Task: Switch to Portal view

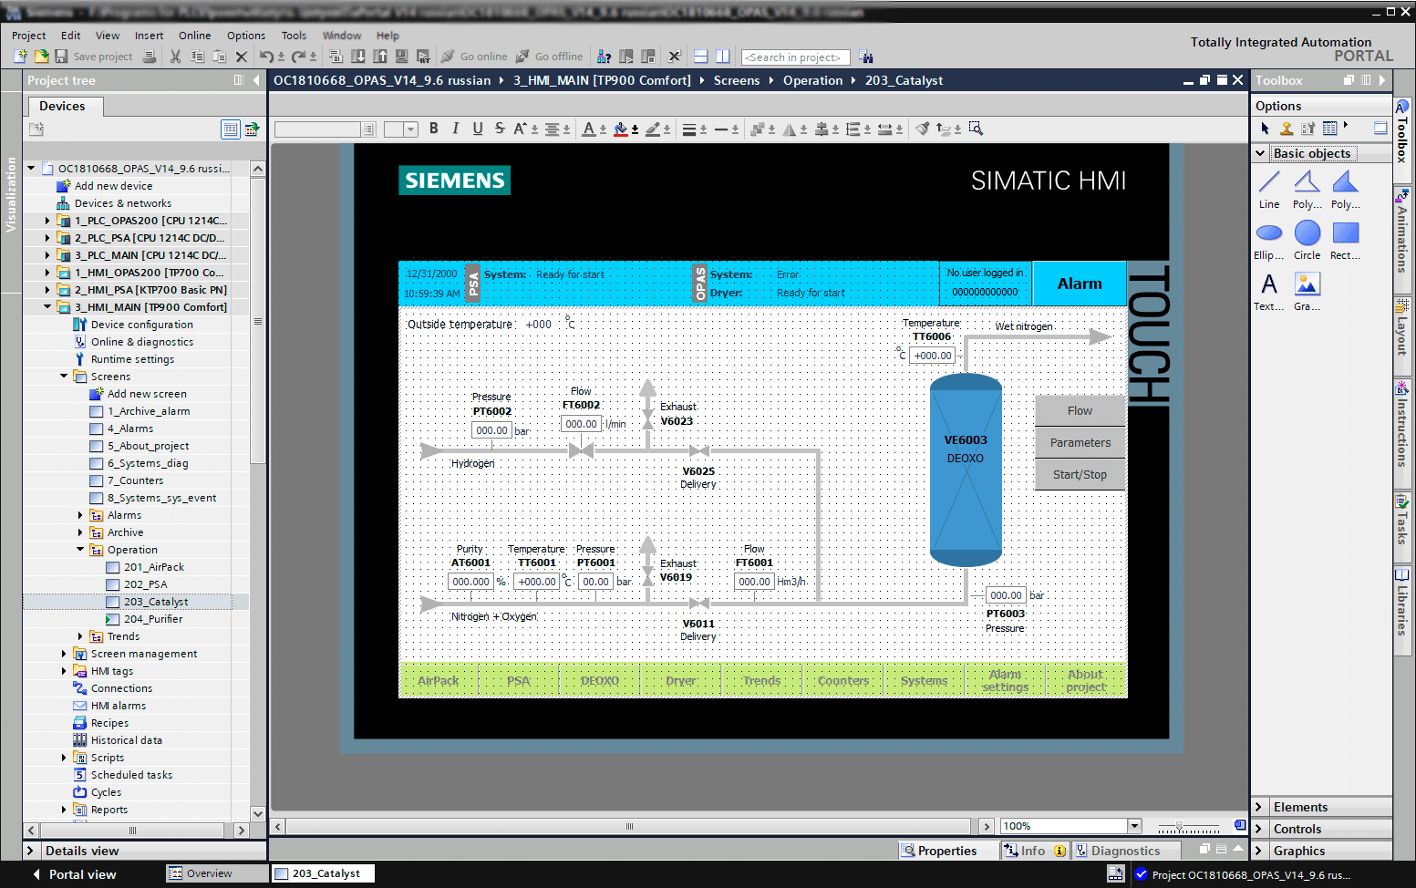Action: tap(75, 874)
